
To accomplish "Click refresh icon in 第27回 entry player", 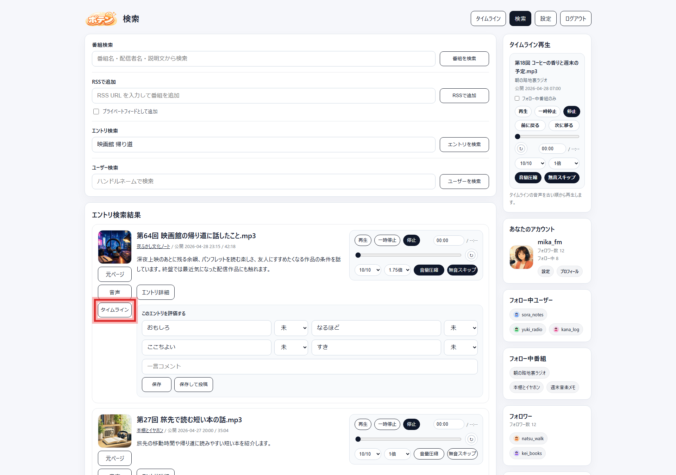I will click(x=471, y=439).
